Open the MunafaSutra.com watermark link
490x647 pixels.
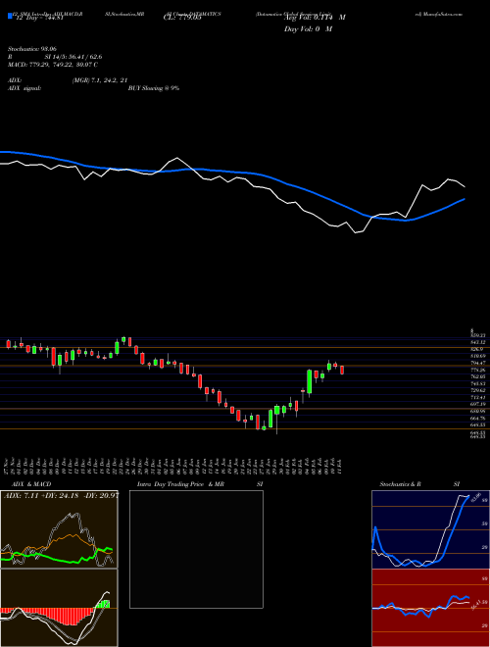pyautogui.click(x=439, y=14)
